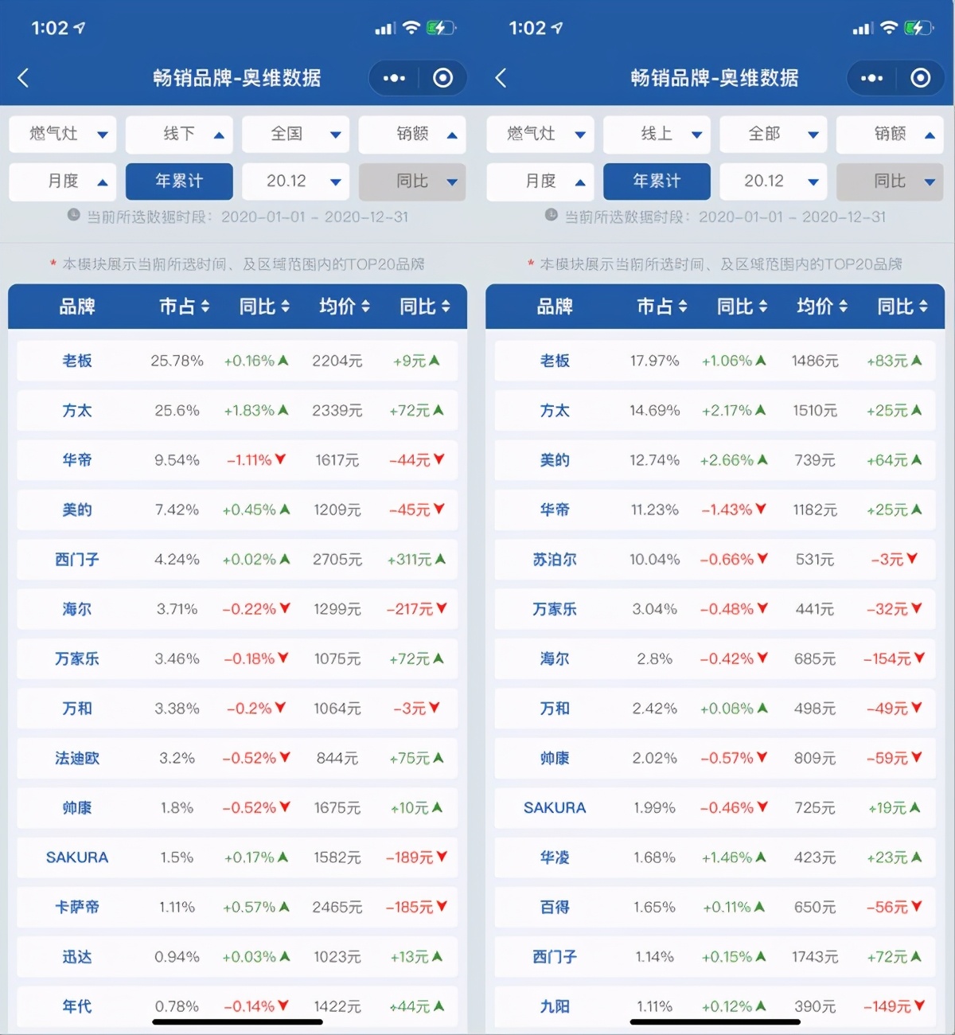
Task: Open the more options (…) menu on right panel
Action: click(x=871, y=77)
